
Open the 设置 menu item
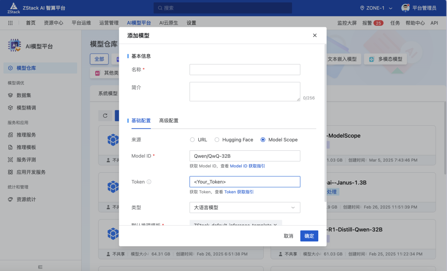(191, 23)
